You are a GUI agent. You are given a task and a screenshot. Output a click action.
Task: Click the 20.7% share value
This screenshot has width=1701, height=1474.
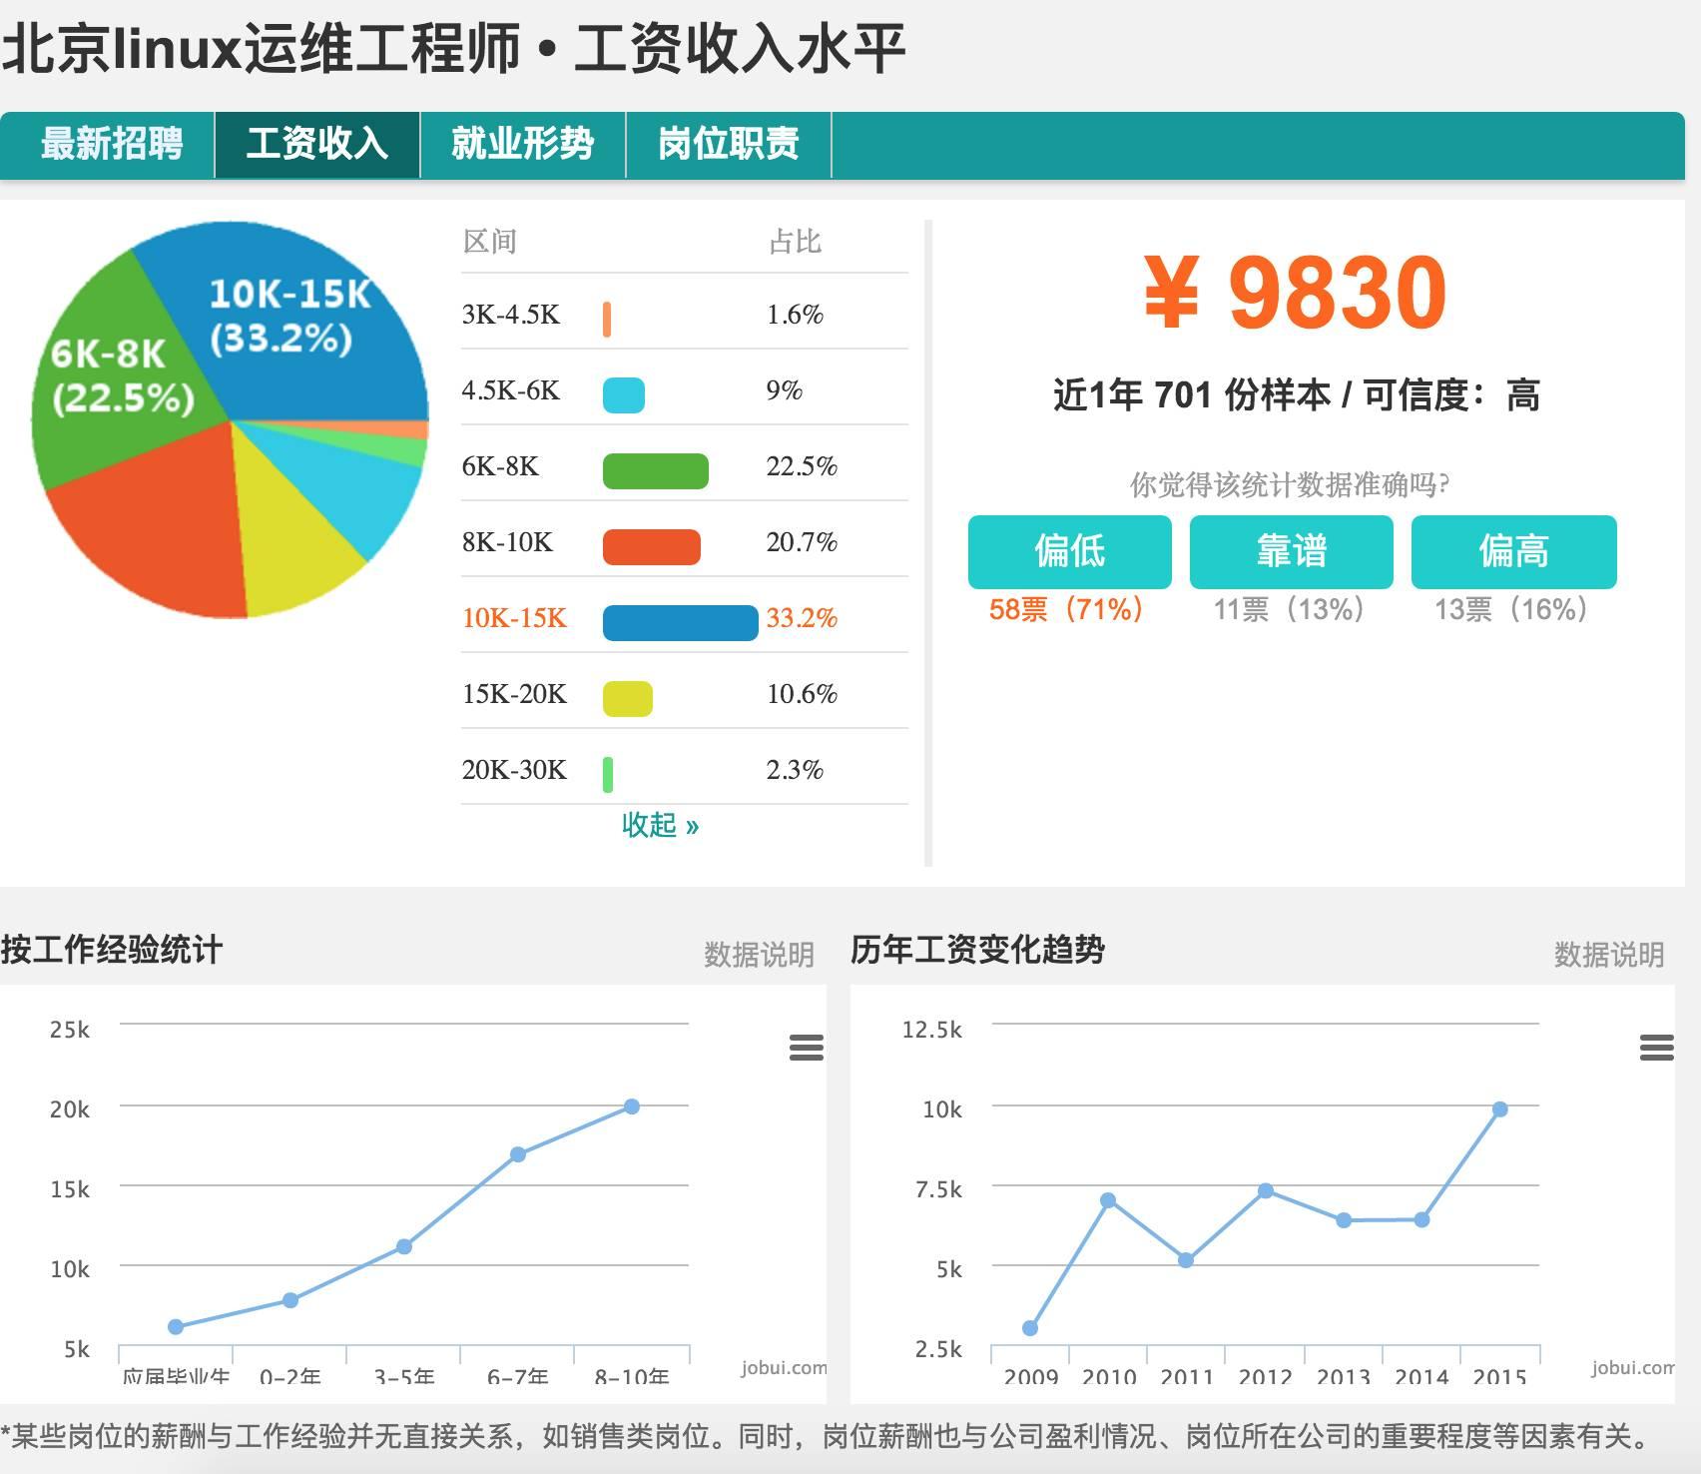tap(802, 542)
